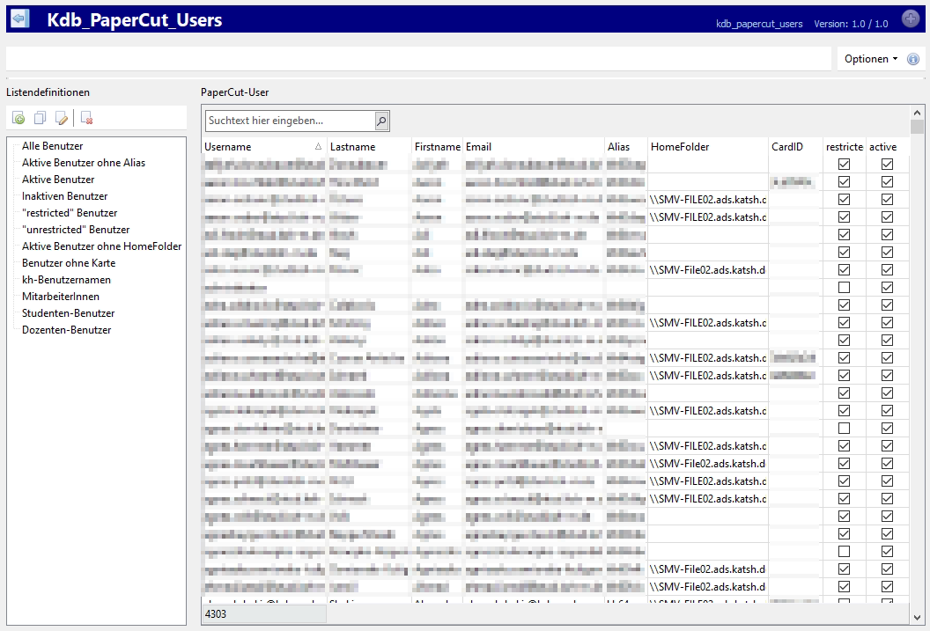Open the blue info icon beside Optionen
The height and width of the screenshot is (631, 930).
coord(913,59)
